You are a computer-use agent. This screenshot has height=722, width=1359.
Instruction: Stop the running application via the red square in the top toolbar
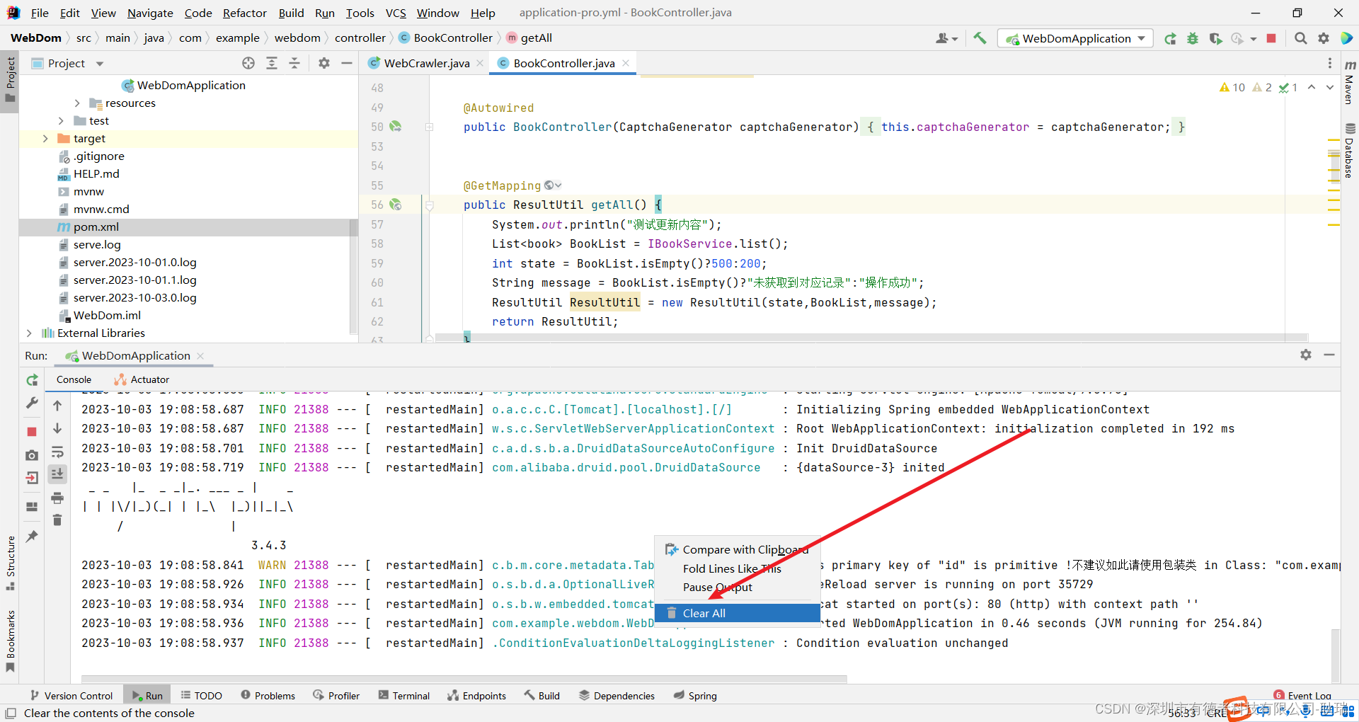pos(1271,38)
